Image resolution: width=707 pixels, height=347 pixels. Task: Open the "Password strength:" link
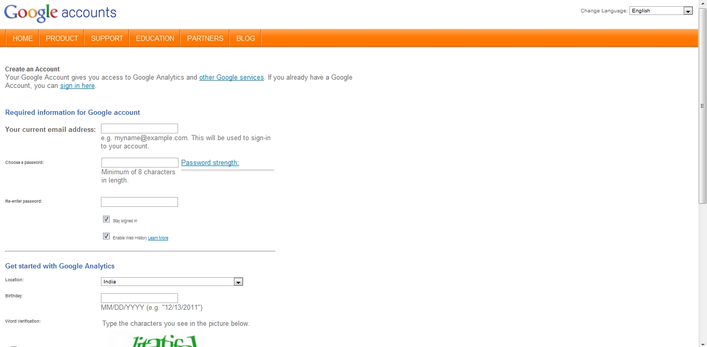(x=210, y=163)
